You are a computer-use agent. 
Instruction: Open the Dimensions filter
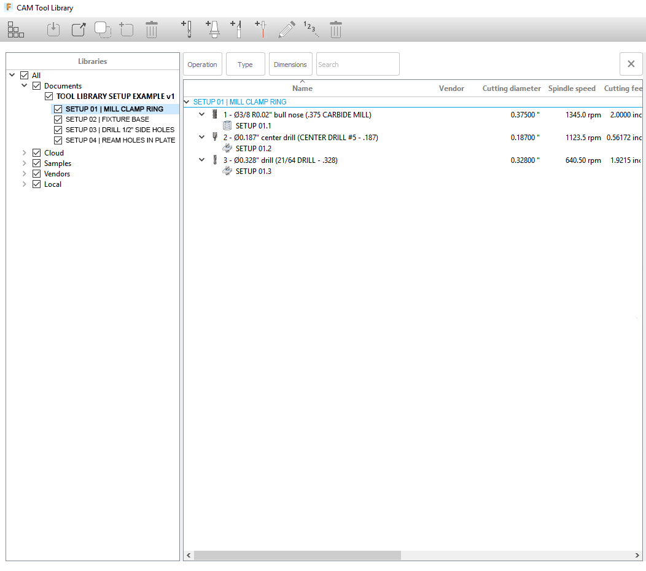coord(290,64)
